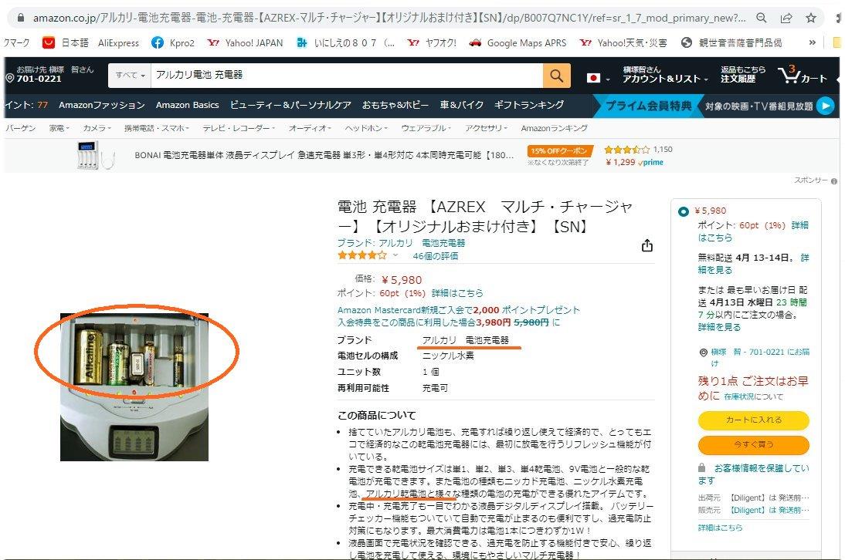Expand the ヘッドホン category dropdown

point(366,128)
